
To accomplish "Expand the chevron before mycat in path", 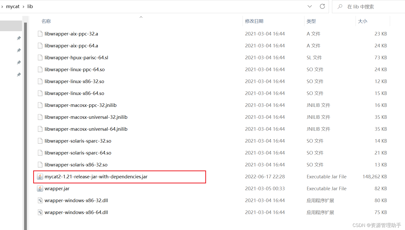I will click(x=2, y=7).
